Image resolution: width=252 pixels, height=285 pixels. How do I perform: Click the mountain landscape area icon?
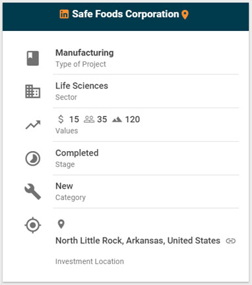point(117,119)
